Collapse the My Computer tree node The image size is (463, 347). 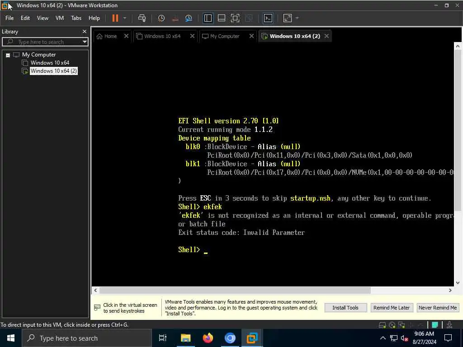(x=8, y=55)
